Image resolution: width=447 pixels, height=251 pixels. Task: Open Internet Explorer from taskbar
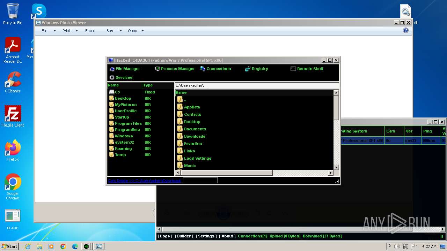point(28,246)
